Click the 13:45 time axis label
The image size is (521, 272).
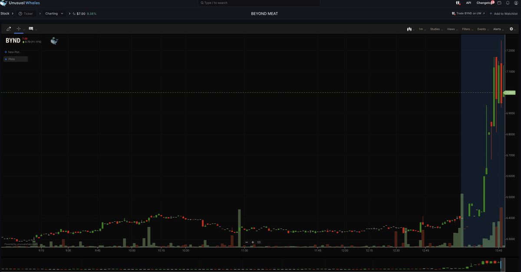pos(498,250)
